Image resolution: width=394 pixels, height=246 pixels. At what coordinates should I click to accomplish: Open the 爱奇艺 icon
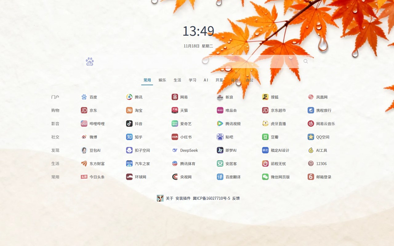pyautogui.click(x=175, y=123)
